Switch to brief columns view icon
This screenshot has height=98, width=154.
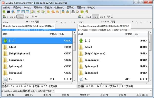[18, 12]
